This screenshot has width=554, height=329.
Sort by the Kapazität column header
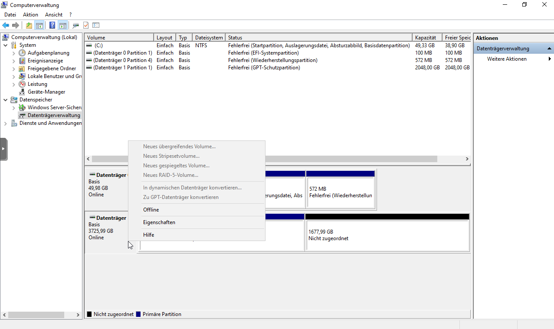(427, 38)
